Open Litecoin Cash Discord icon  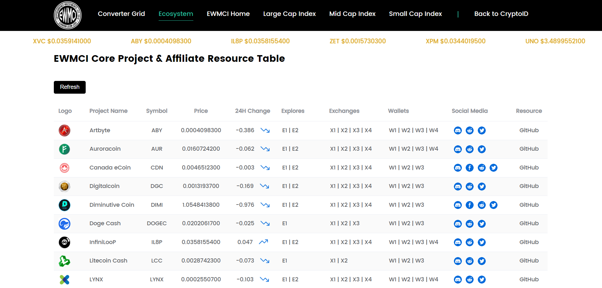458,261
